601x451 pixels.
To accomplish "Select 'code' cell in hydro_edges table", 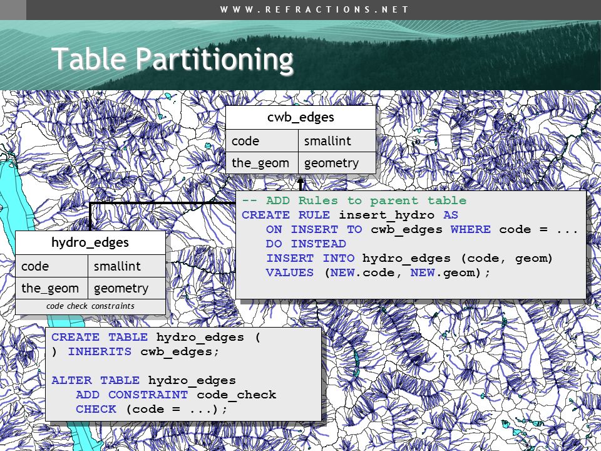I will pos(51,266).
